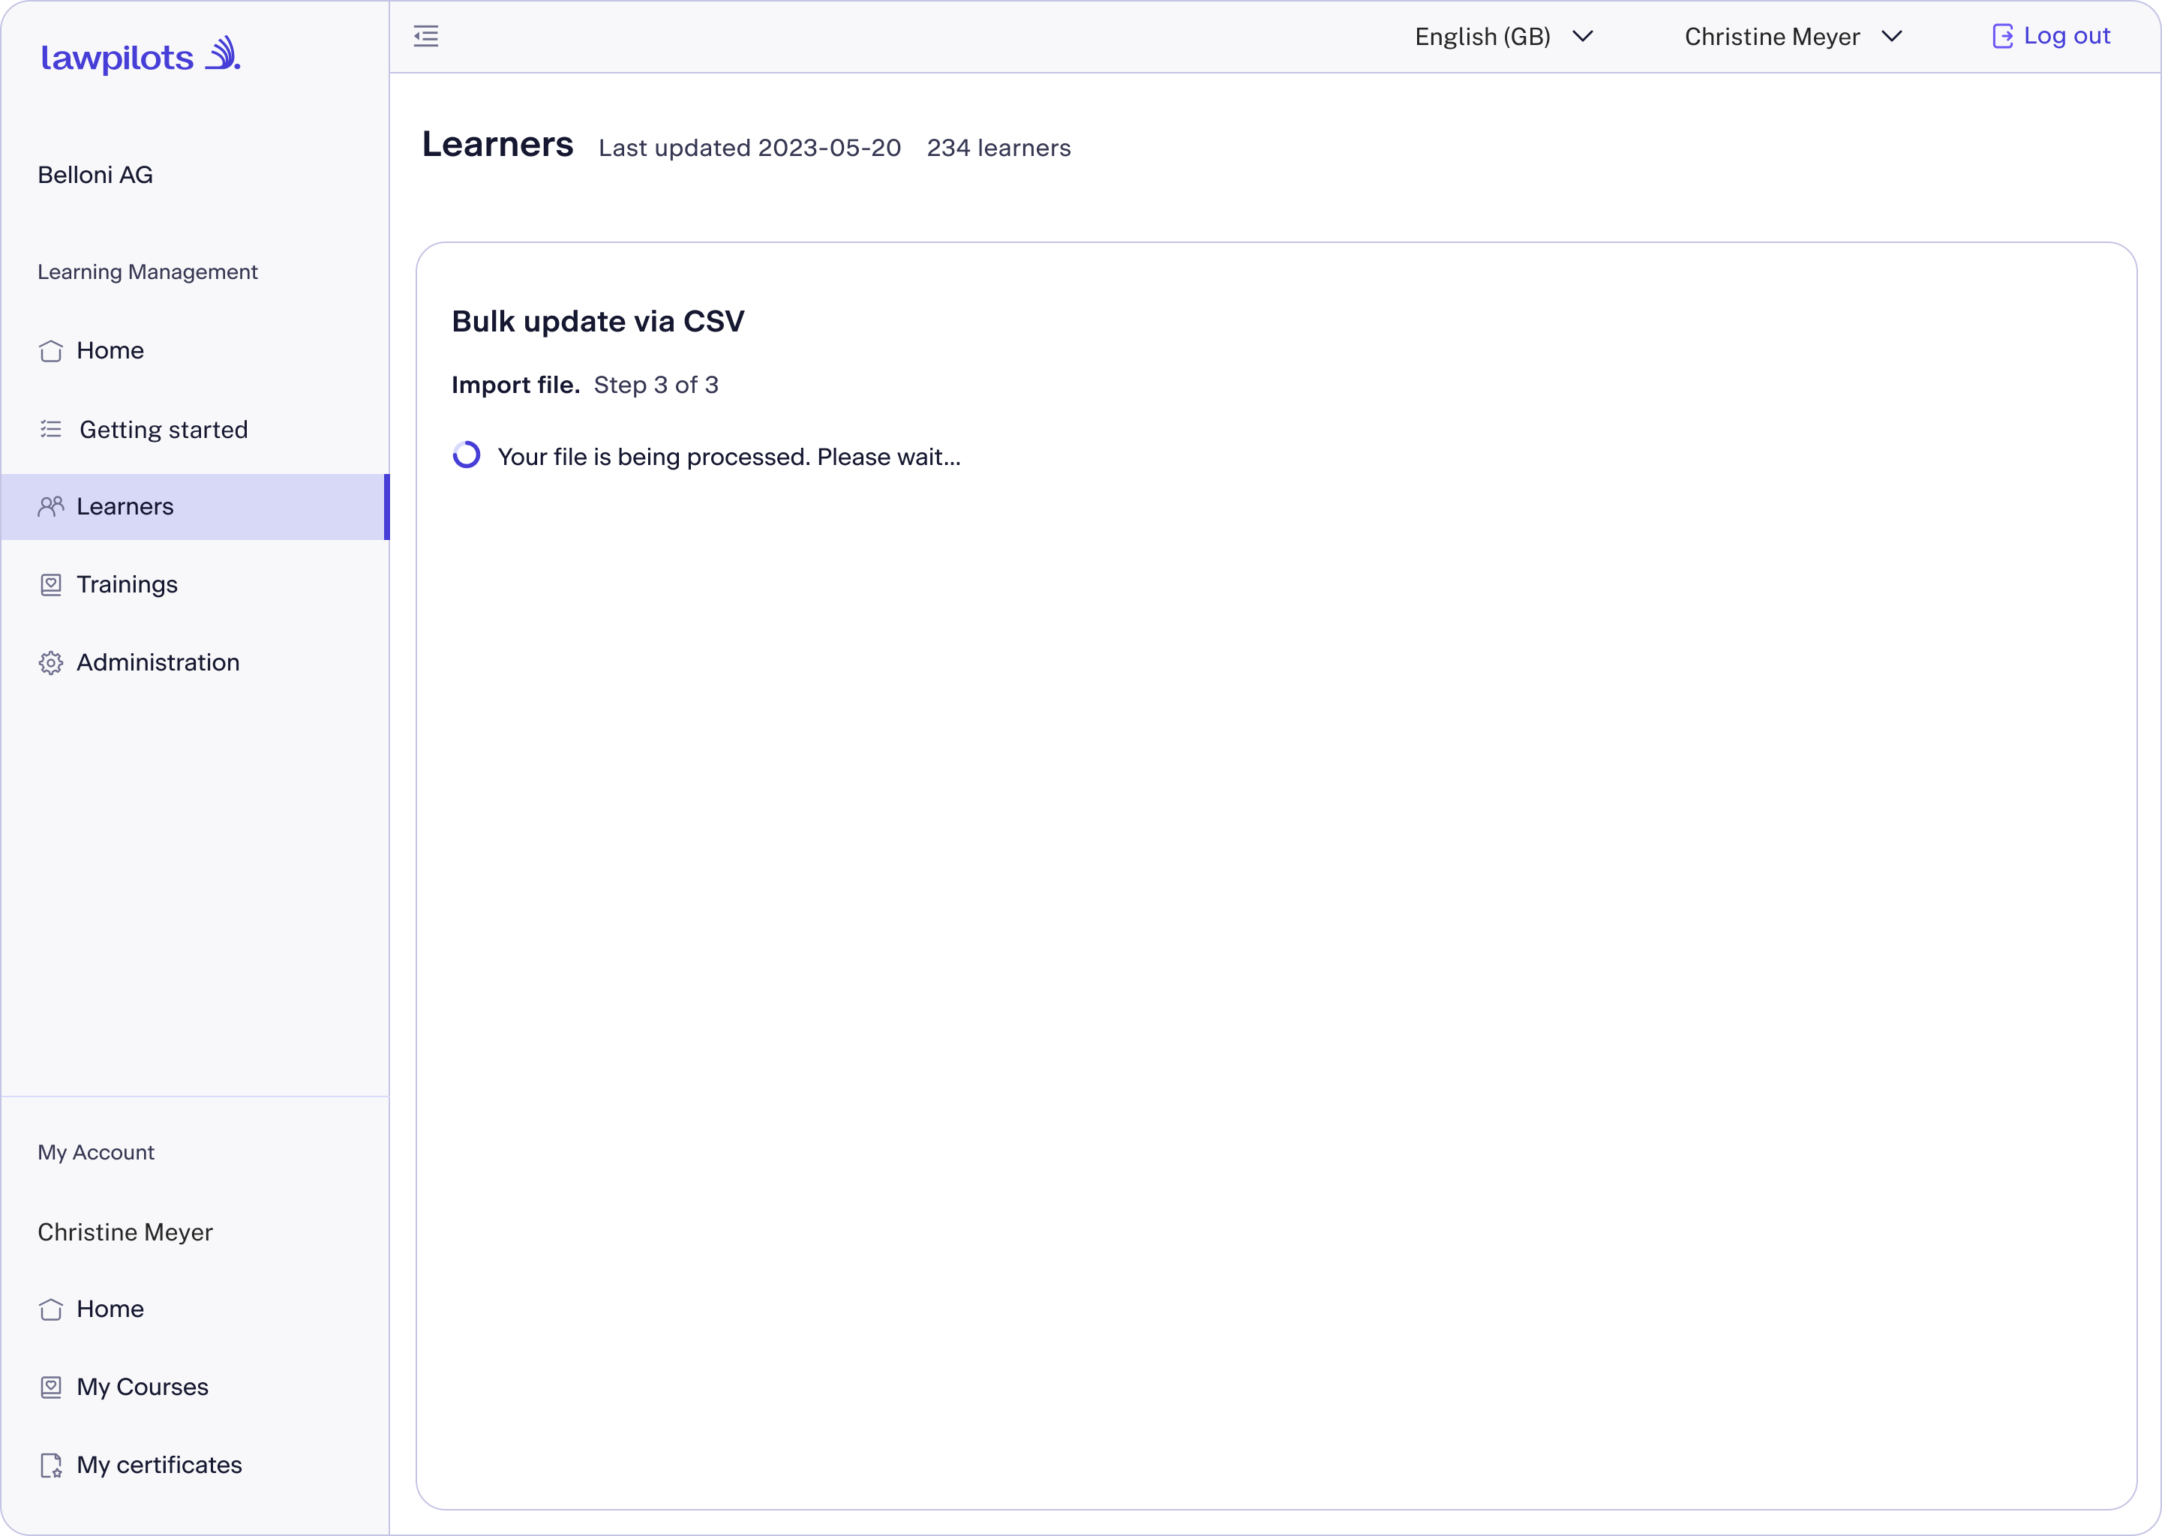Screen dimensions: 2162x1536
Task: Click the 234 learners count
Action: (998, 148)
